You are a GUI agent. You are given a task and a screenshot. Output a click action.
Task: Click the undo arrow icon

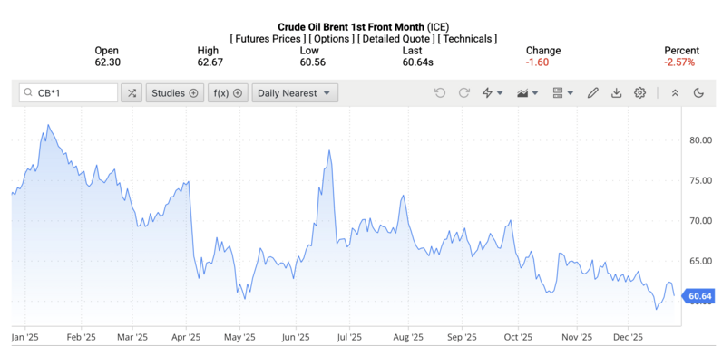pyautogui.click(x=440, y=93)
